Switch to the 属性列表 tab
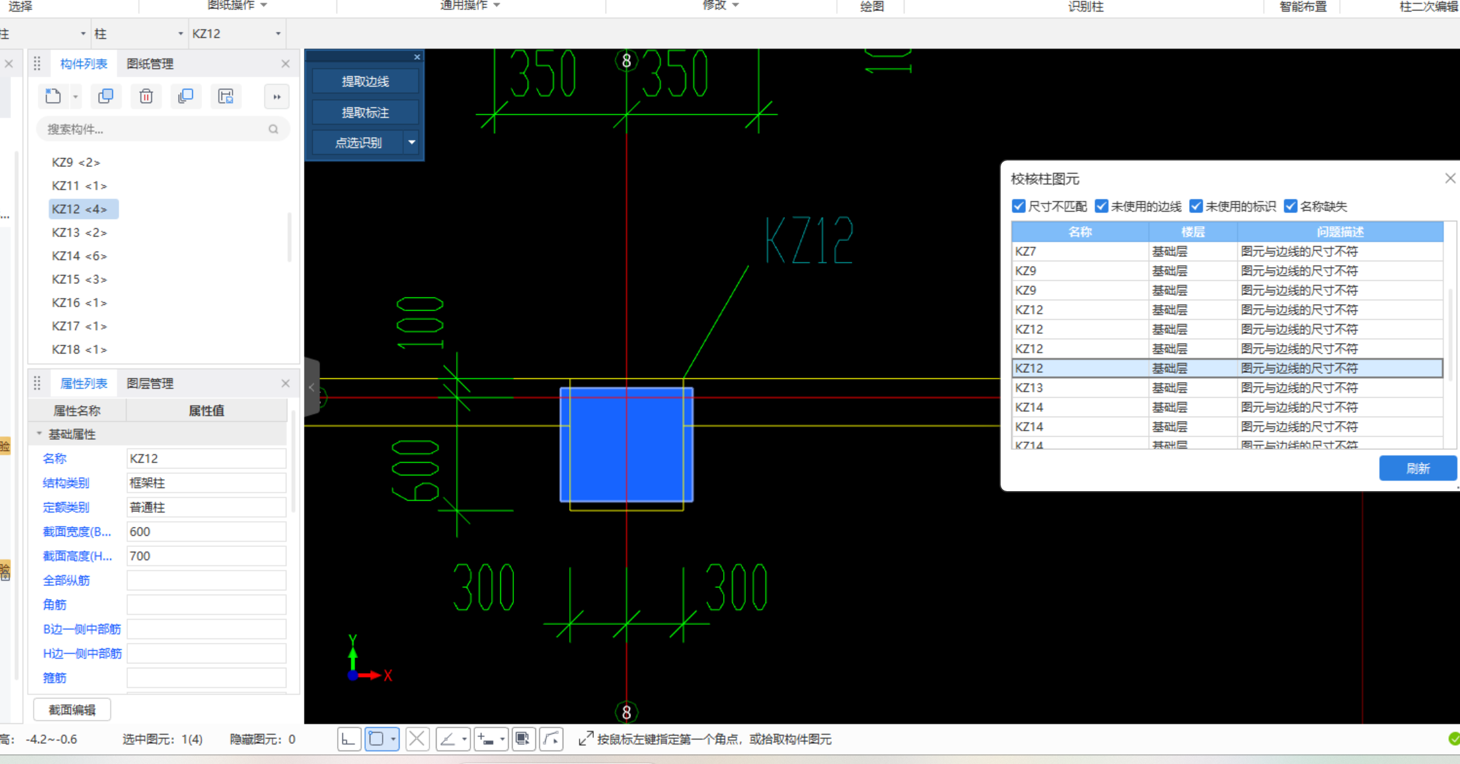Viewport: 1460px width, 764px height. (x=84, y=383)
